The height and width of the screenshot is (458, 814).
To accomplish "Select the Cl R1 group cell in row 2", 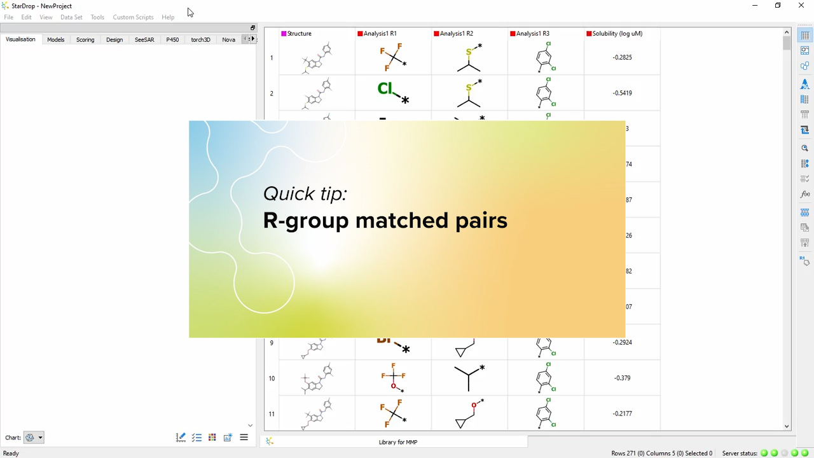I will click(393, 93).
